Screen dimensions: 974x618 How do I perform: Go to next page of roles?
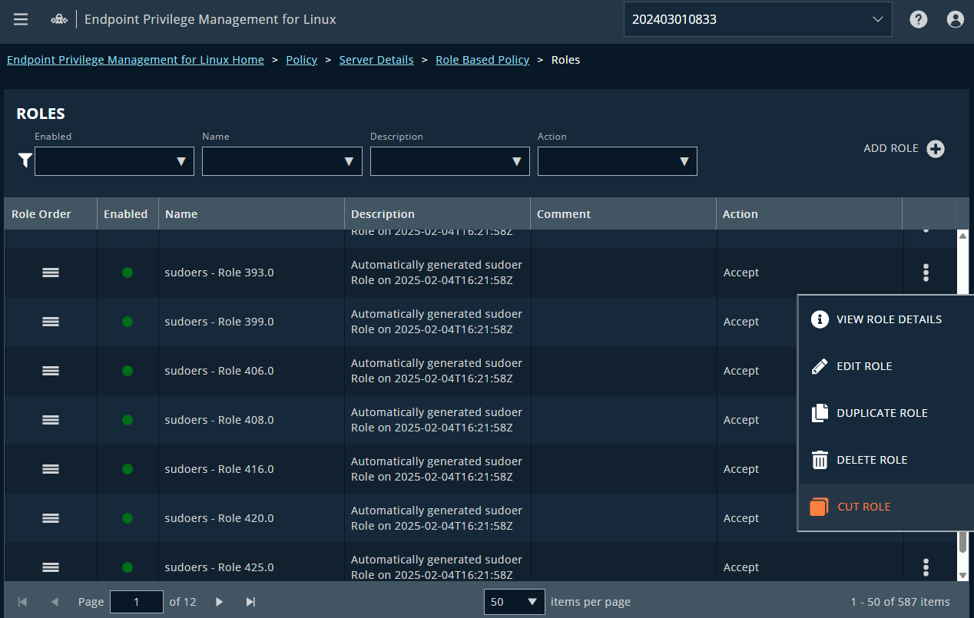[x=219, y=602]
